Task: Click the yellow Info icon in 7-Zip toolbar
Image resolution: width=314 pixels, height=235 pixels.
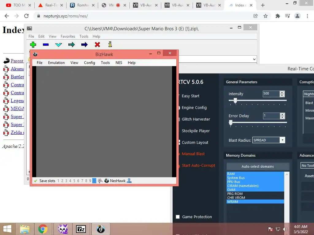Action: [x=110, y=44]
